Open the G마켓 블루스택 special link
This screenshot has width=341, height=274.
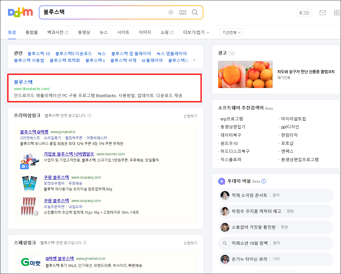pos(59,259)
